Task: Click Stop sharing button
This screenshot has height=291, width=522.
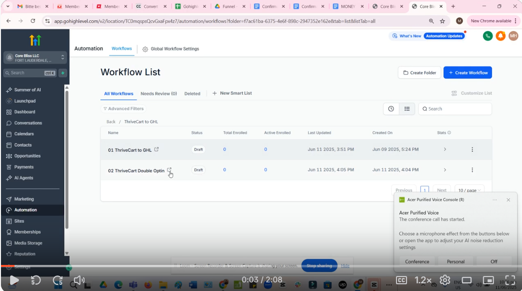Action: coord(319,266)
